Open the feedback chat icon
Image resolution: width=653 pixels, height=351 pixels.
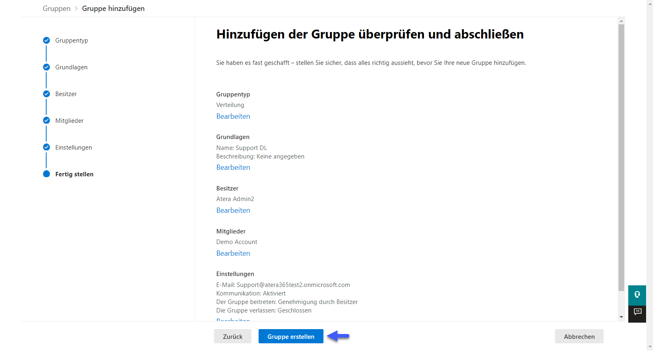(x=637, y=312)
